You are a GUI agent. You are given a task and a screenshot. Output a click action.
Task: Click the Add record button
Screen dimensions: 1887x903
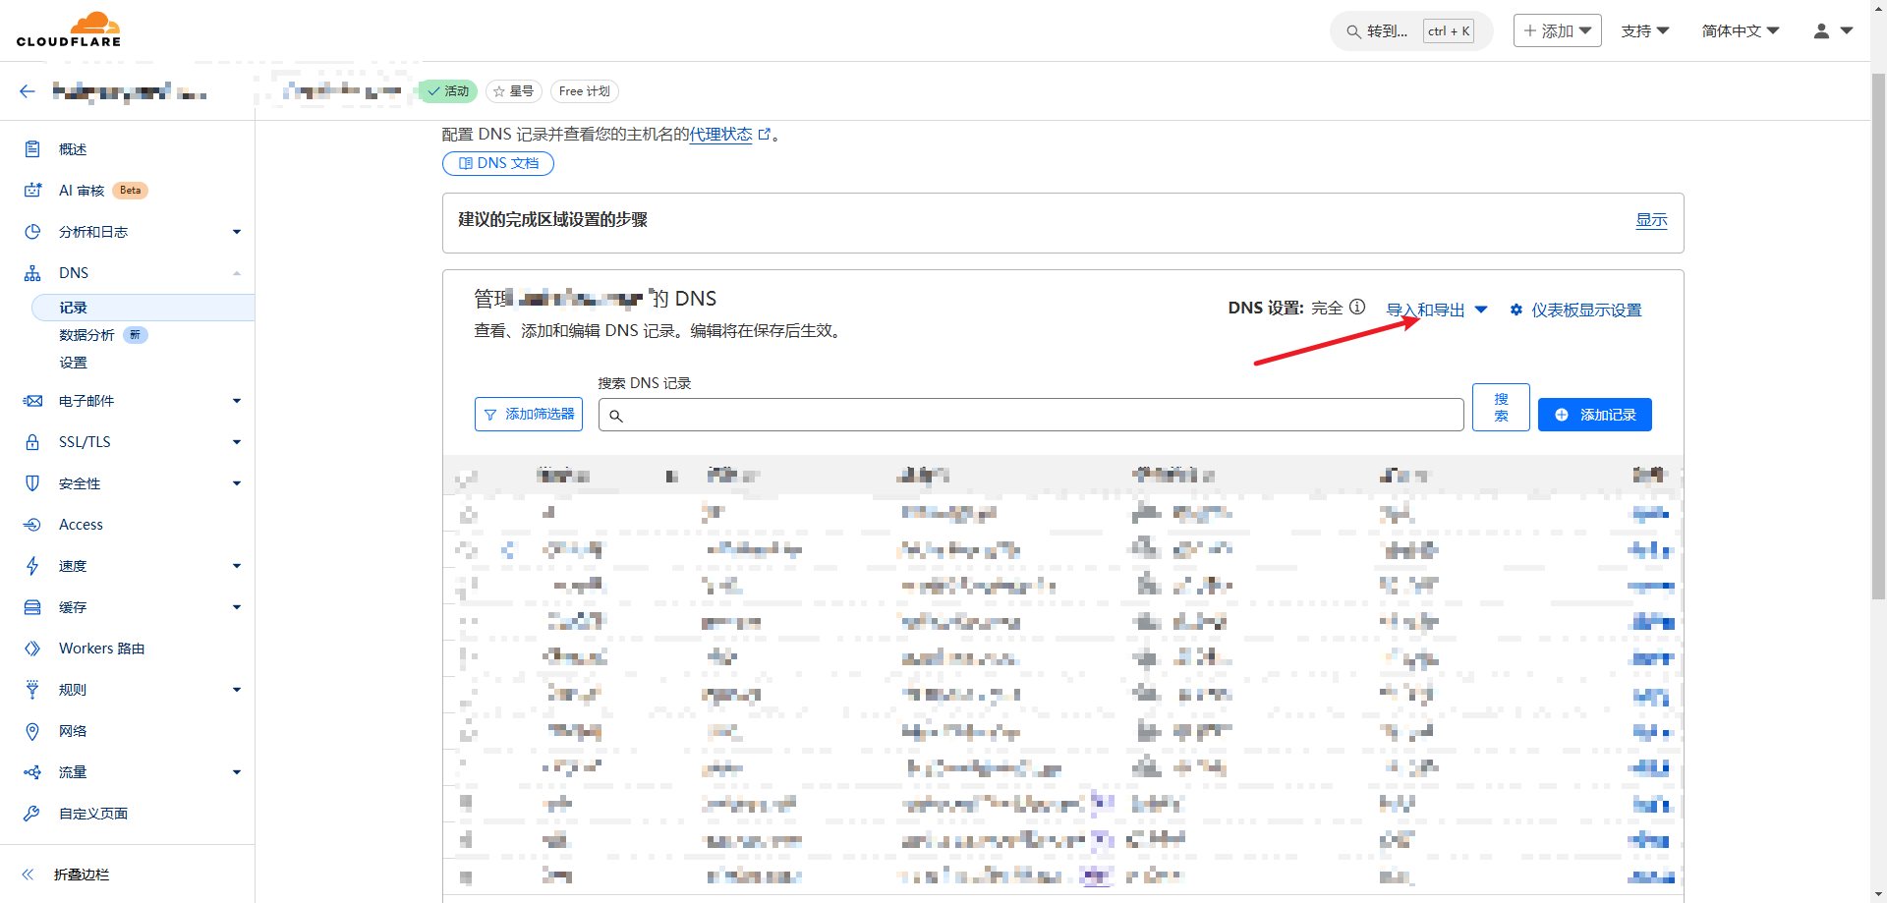[x=1594, y=415]
